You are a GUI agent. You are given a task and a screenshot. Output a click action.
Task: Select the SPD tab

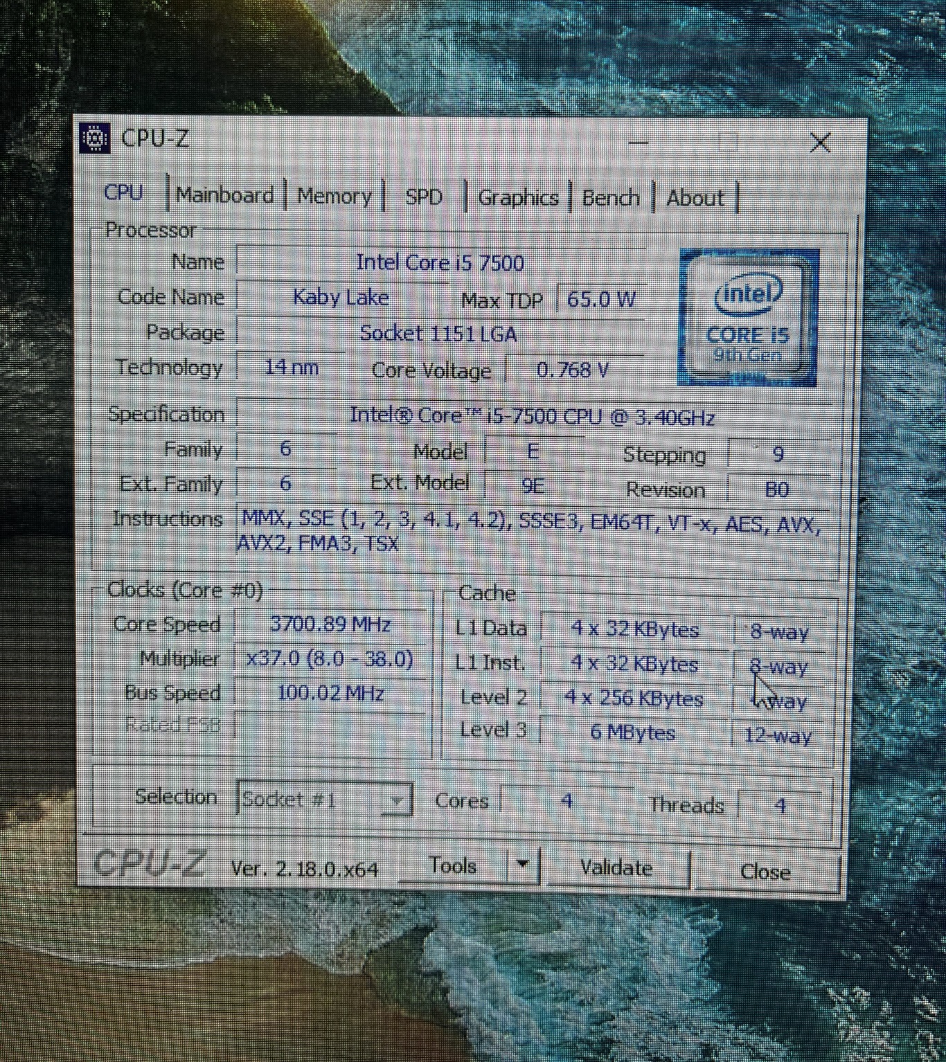[424, 197]
